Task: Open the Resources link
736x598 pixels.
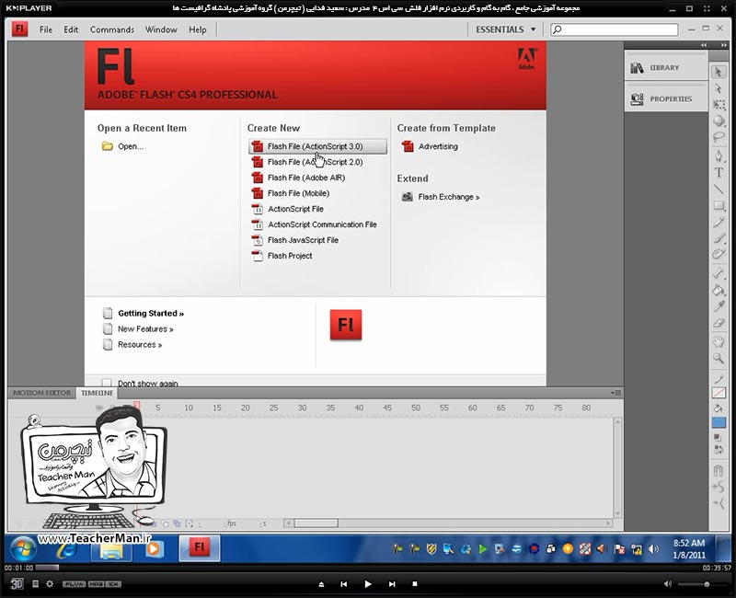Action: pyautogui.click(x=132, y=344)
